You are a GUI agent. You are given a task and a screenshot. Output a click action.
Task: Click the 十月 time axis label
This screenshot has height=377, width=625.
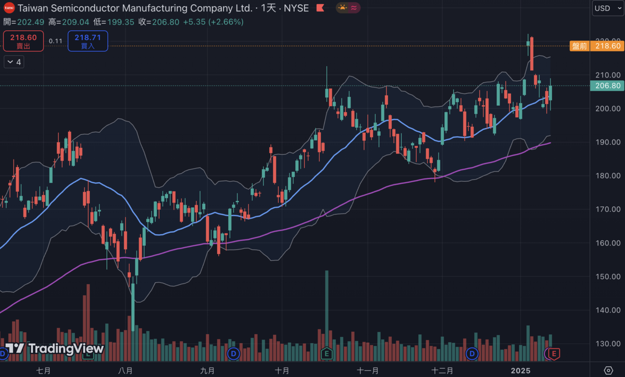[x=282, y=370]
